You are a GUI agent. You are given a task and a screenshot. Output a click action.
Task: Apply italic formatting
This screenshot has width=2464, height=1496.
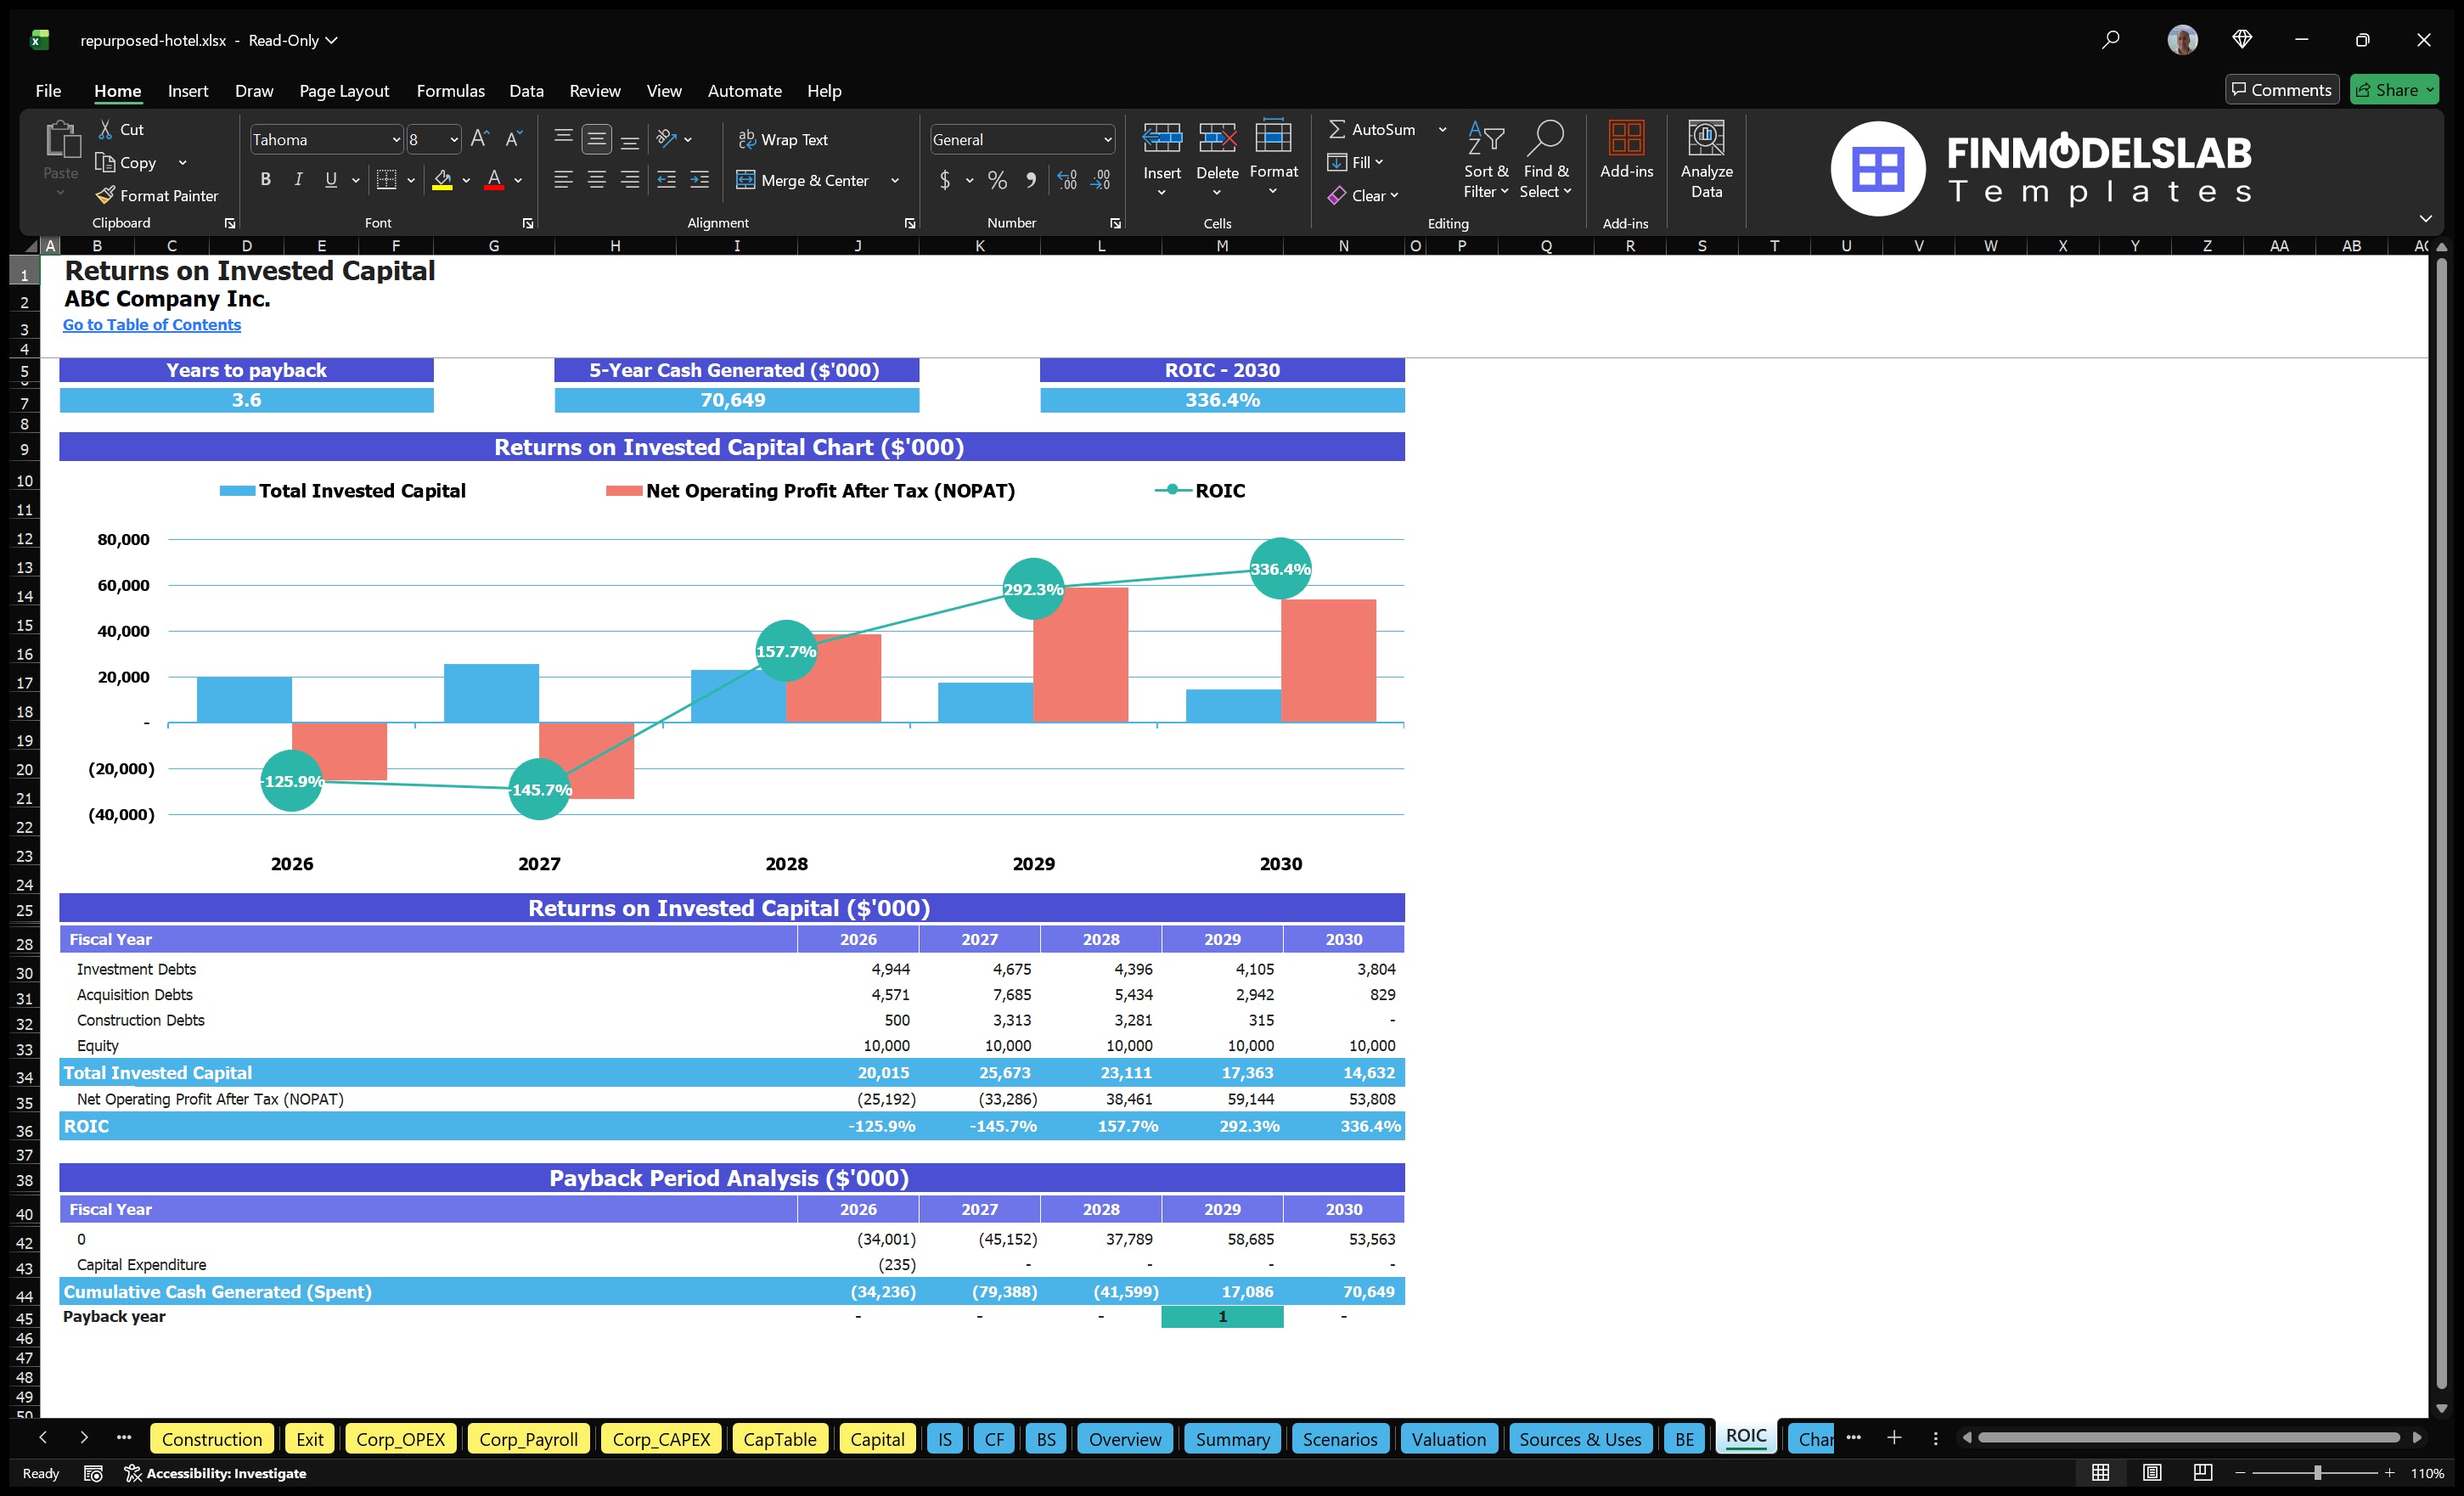coord(297,179)
